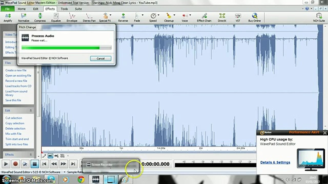The height and width of the screenshot is (184, 328).
Task: Stop playback with the Stop button
Action: click(x=35, y=164)
